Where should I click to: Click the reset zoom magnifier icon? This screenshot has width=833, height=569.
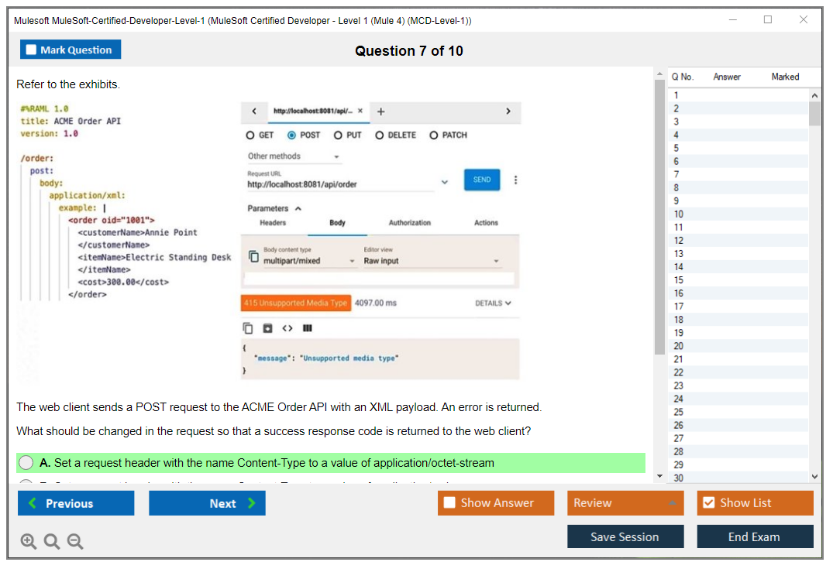(52, 542)
